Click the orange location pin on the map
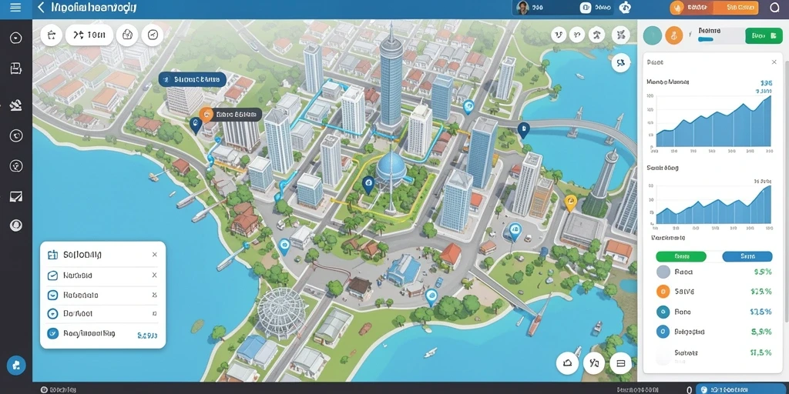This screenshot has width=789, height=394. click(570, 203)
